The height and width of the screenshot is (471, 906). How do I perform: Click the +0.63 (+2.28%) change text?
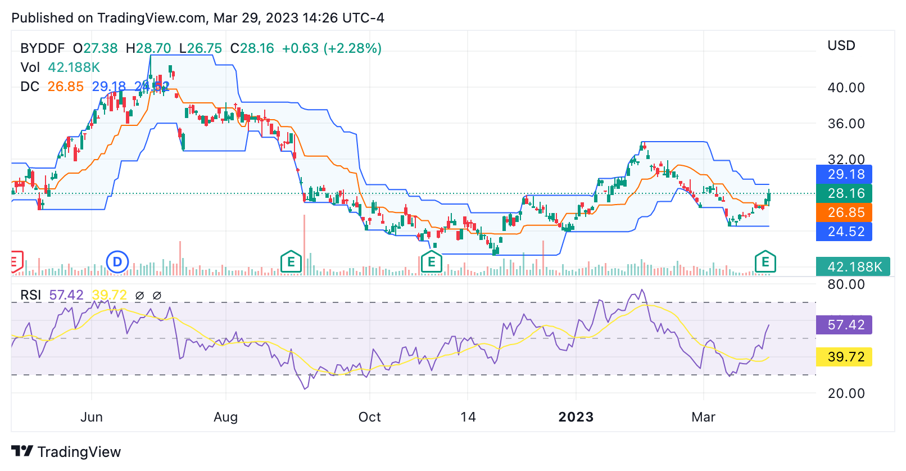click(332, 48)
